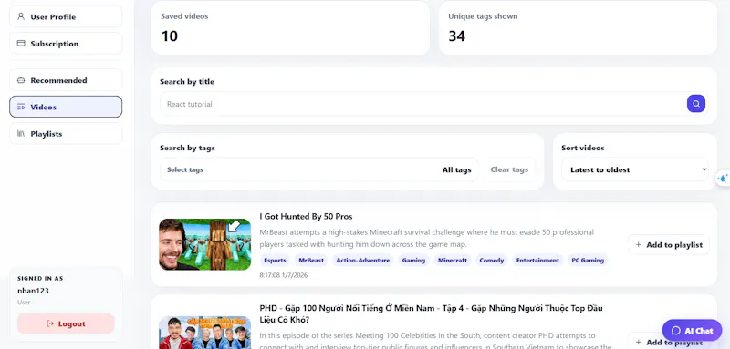Add the PHD video to playlist
This screenshot has height=349, width=730.
pos(669,342)
